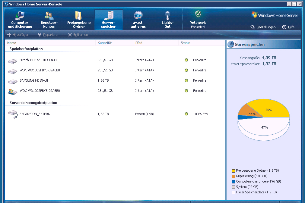Click the Hinzufügen plus icon

coord(9,35)
